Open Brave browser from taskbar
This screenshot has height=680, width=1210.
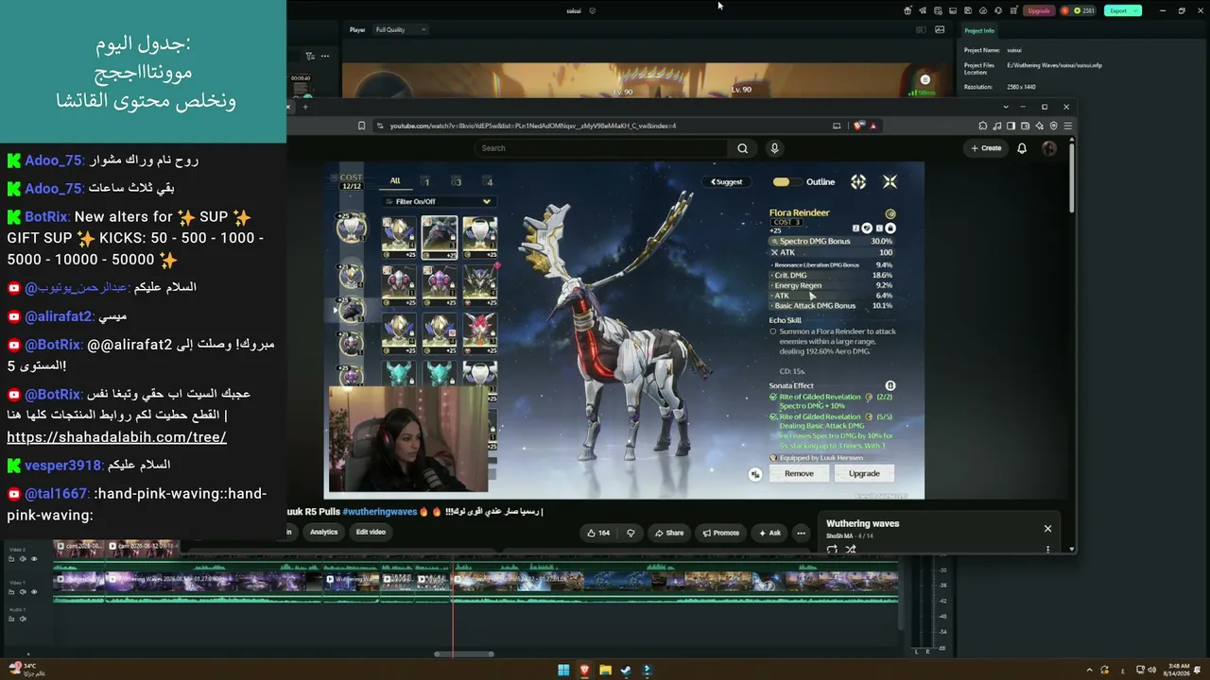coord(584,671)
